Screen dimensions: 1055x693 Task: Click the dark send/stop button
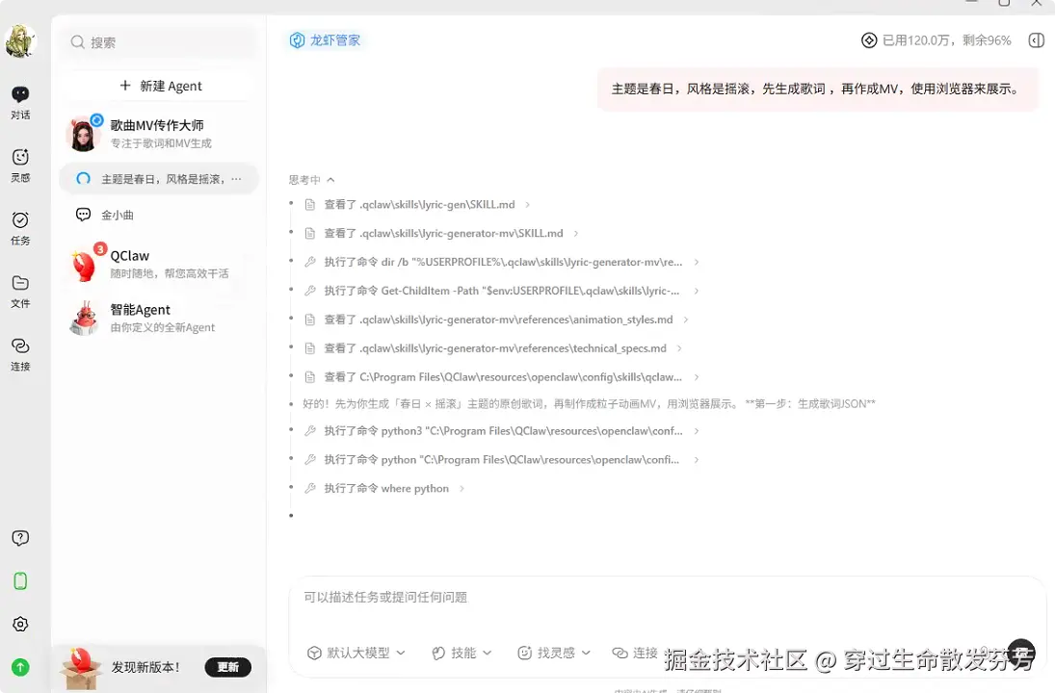click(x=1021, y=653)
